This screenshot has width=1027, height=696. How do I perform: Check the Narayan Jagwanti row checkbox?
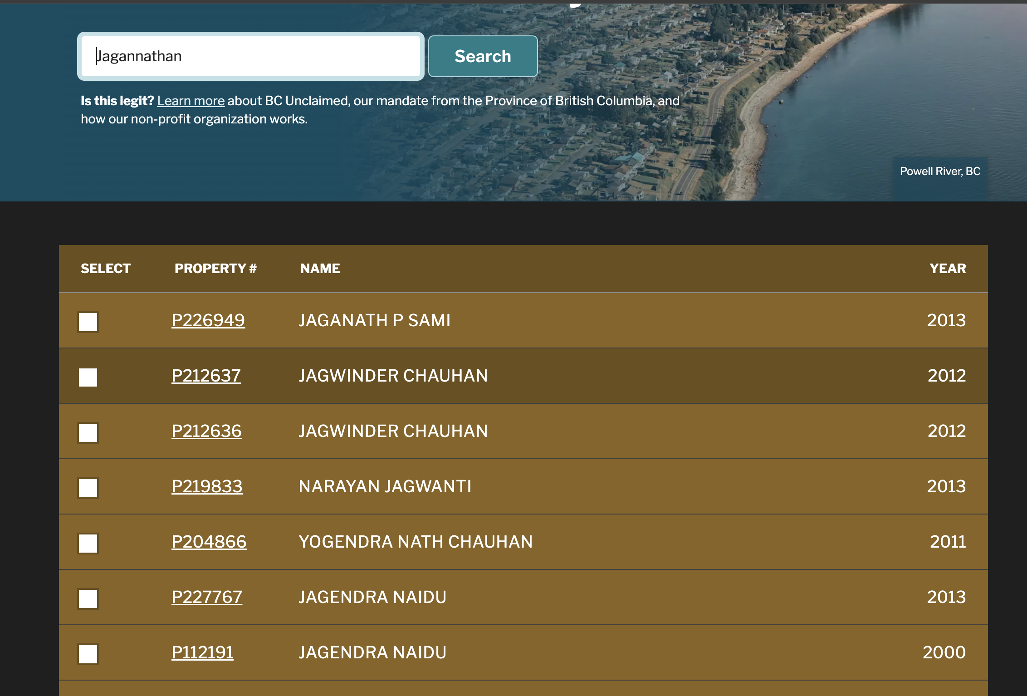point(88,488)
